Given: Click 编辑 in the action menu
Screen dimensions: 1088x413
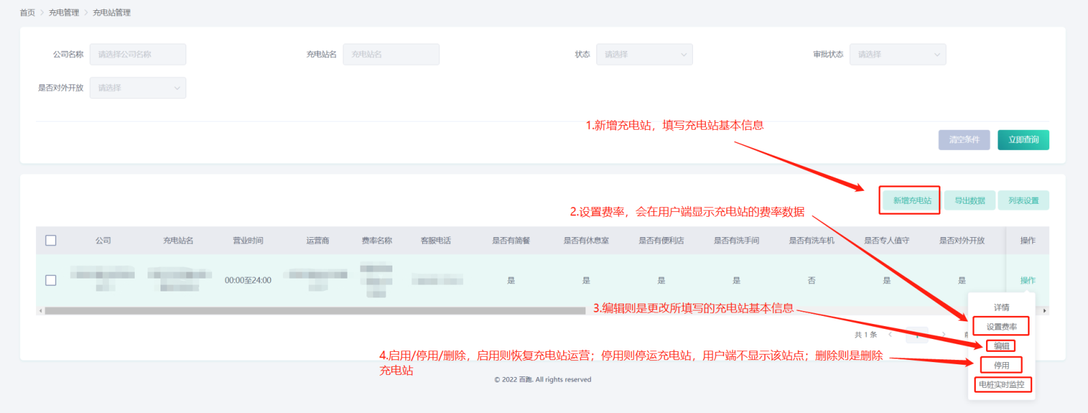Looking at the screenshot, I should (1001, 346).
